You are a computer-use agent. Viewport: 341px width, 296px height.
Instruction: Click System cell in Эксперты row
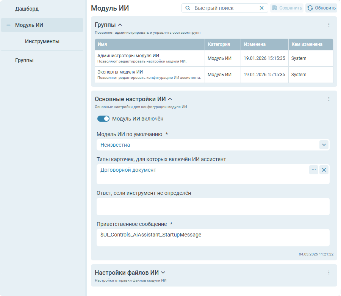(x=311, y=75)
